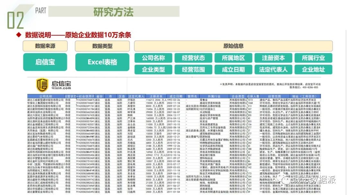Click the 省份 table column header
The image size is (347, 195).
(x=100, y=96)
